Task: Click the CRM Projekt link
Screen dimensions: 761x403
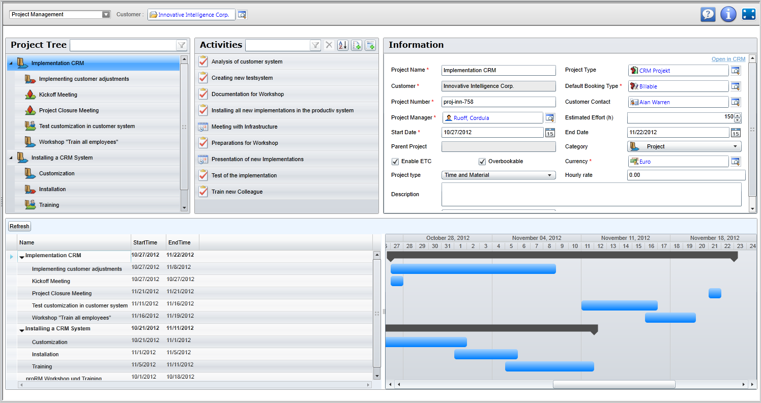Action: coord(655,71)
